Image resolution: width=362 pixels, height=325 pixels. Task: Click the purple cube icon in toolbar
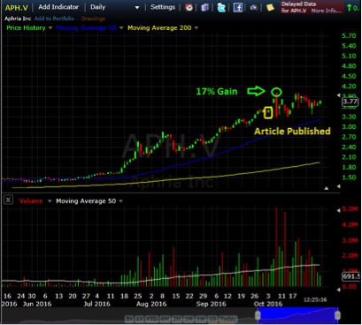click(205, 7)
